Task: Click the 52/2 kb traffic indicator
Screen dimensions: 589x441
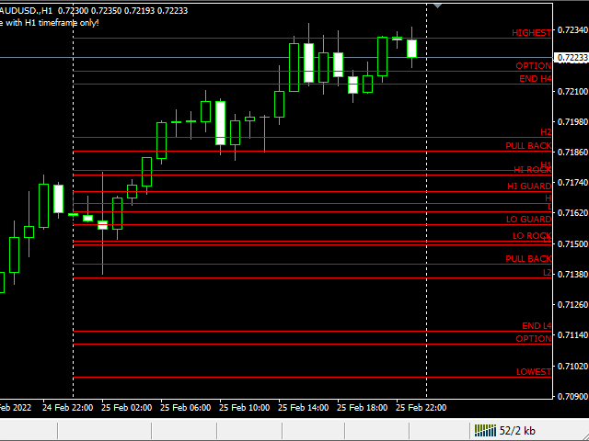Action: click(517, 431)
